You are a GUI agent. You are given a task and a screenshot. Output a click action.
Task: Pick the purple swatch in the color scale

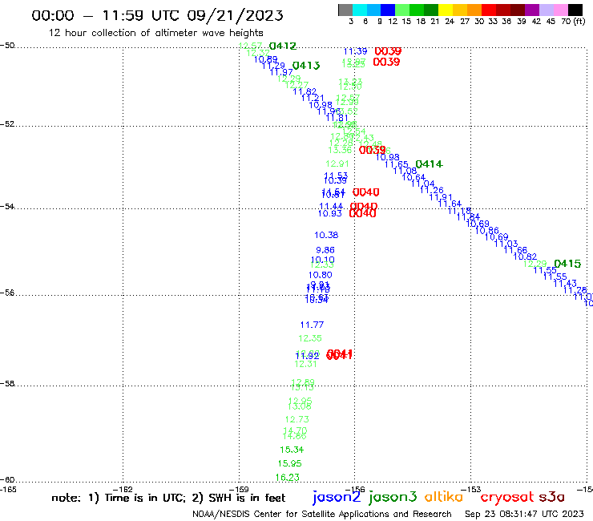pos(532,10)
